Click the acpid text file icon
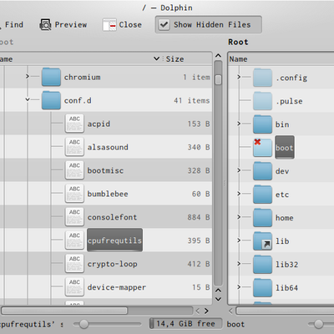The width and height of the screenshot is (334, 334). [x=74, y=124]
